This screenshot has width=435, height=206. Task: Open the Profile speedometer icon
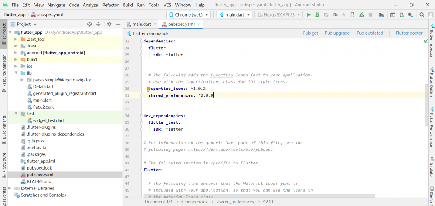point(335,15)
